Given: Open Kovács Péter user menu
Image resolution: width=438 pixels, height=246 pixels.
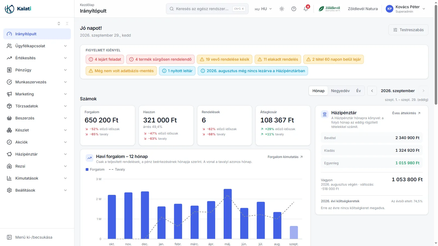Looking at the screenshot, I should point(406,9).
